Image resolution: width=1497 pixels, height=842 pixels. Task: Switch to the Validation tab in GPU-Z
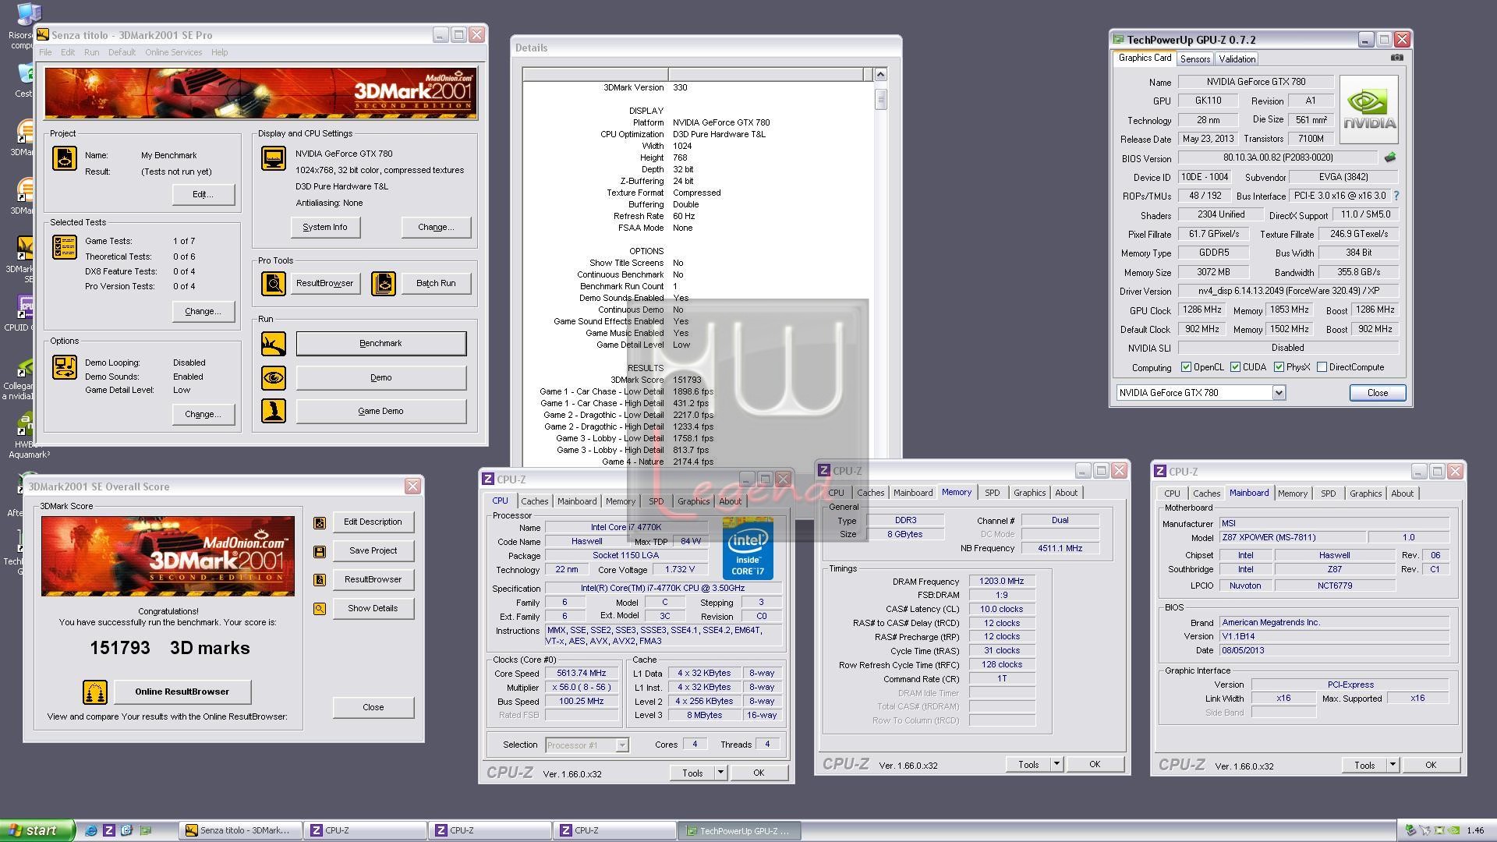[1237, 59]
